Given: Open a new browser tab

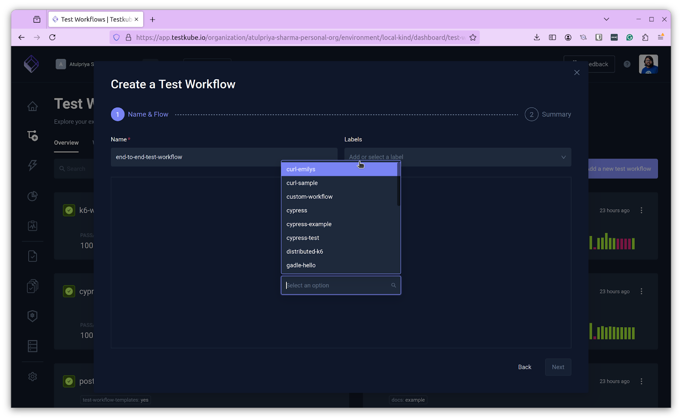Looking at the screenshot, I should point(153,20).
